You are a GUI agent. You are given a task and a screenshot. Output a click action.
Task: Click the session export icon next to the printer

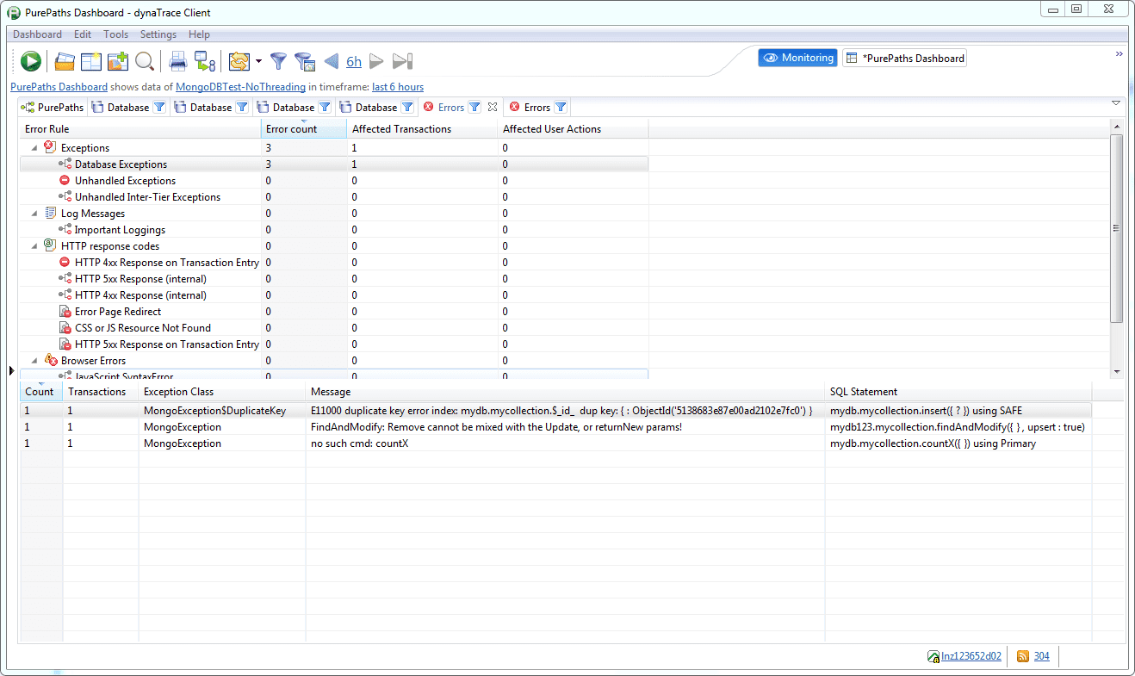click(x=205, y=61)
